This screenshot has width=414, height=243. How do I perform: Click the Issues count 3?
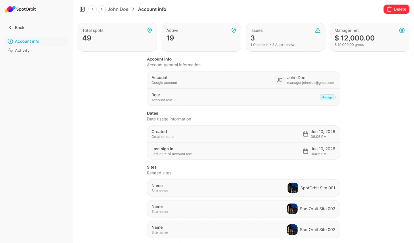[253, 38]
